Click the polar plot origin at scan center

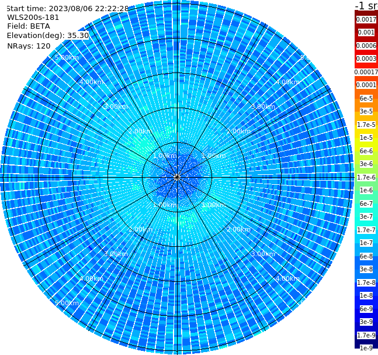click(x=177, y=177)
